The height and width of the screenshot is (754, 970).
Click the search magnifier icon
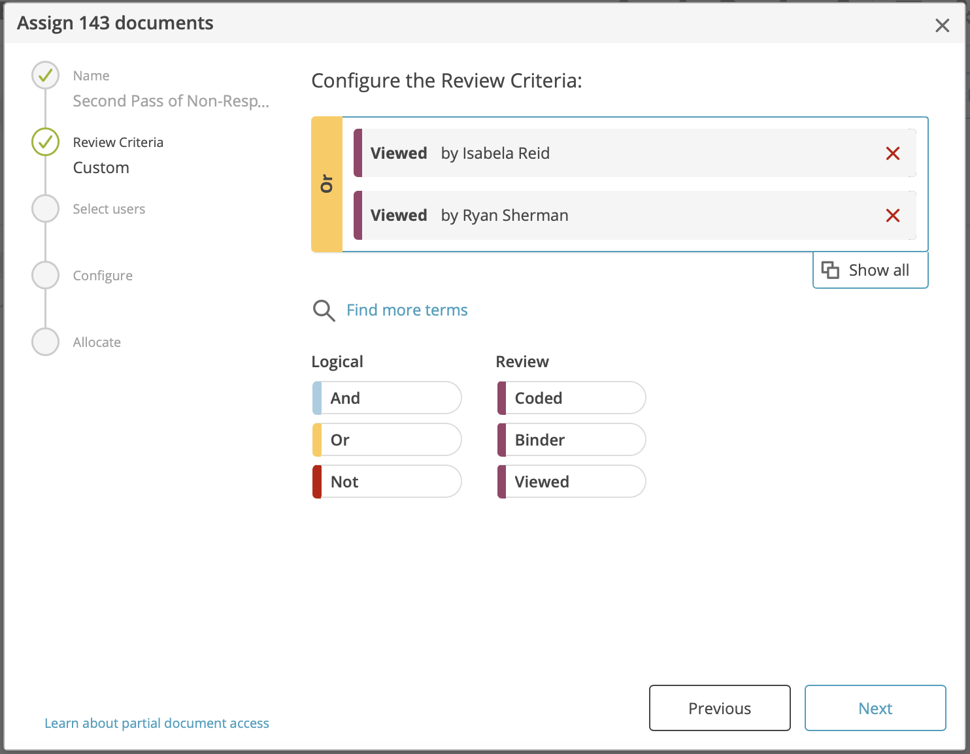tap(324, 310)
